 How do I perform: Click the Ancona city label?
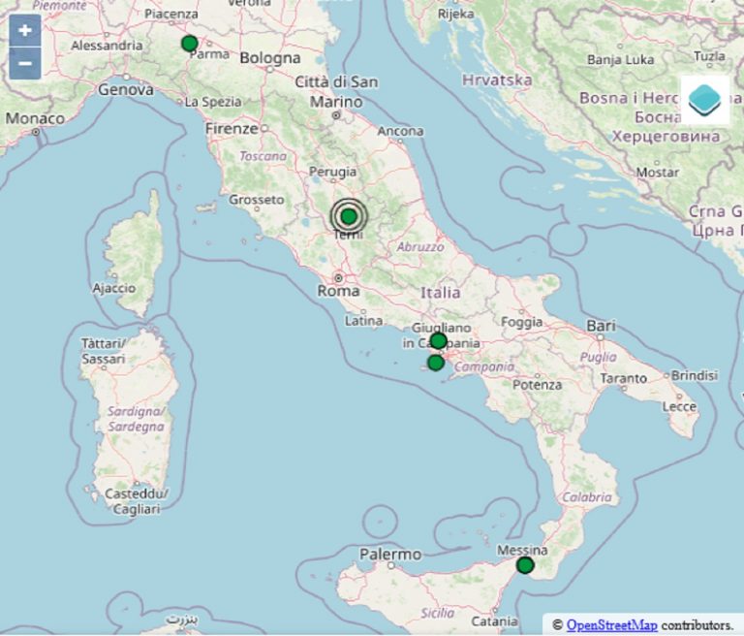(401, 131)
